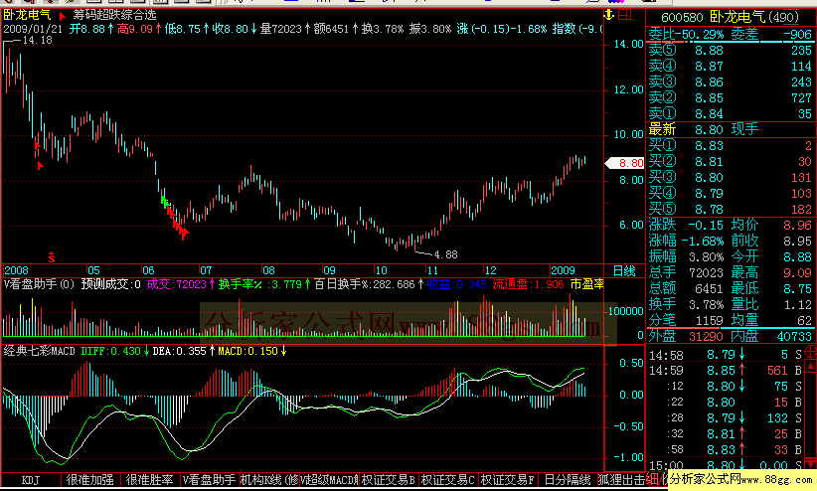Click the 买① 8.83 order row
Image resolution: width=817 pixels, height=491 pixels.
coord(730,145)
